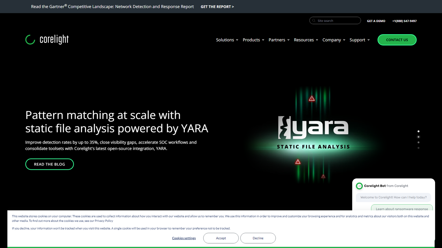Click the YARA static file analysis graphic
The height and width of the screenshot is (248, 442).
point(313,135)
